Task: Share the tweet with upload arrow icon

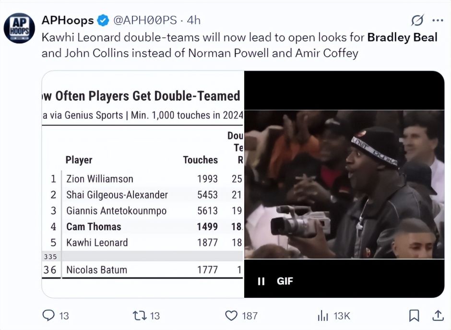Action: coord(438,315)
